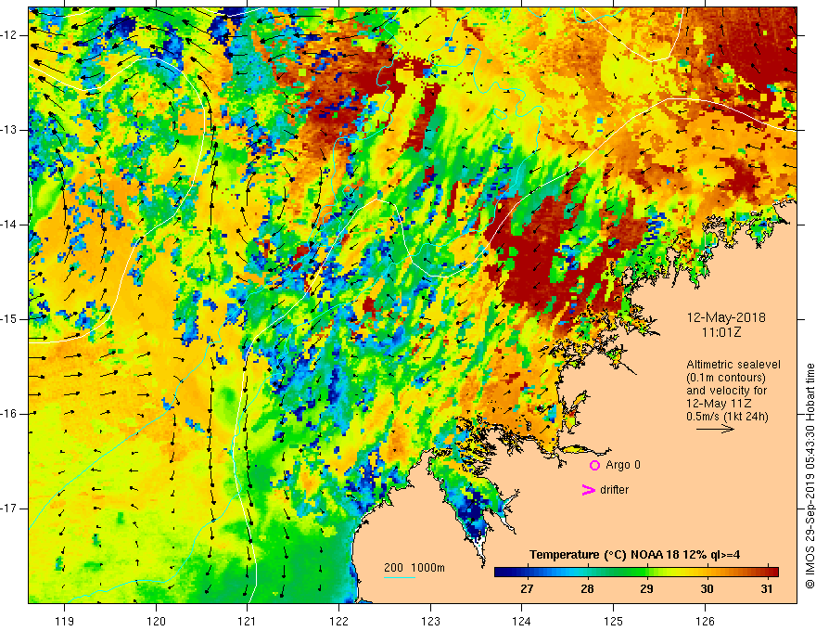Viewport: 816px width, 631px height.
Task: Click longitude axis label '122'
Action: (x=338, y=621)
